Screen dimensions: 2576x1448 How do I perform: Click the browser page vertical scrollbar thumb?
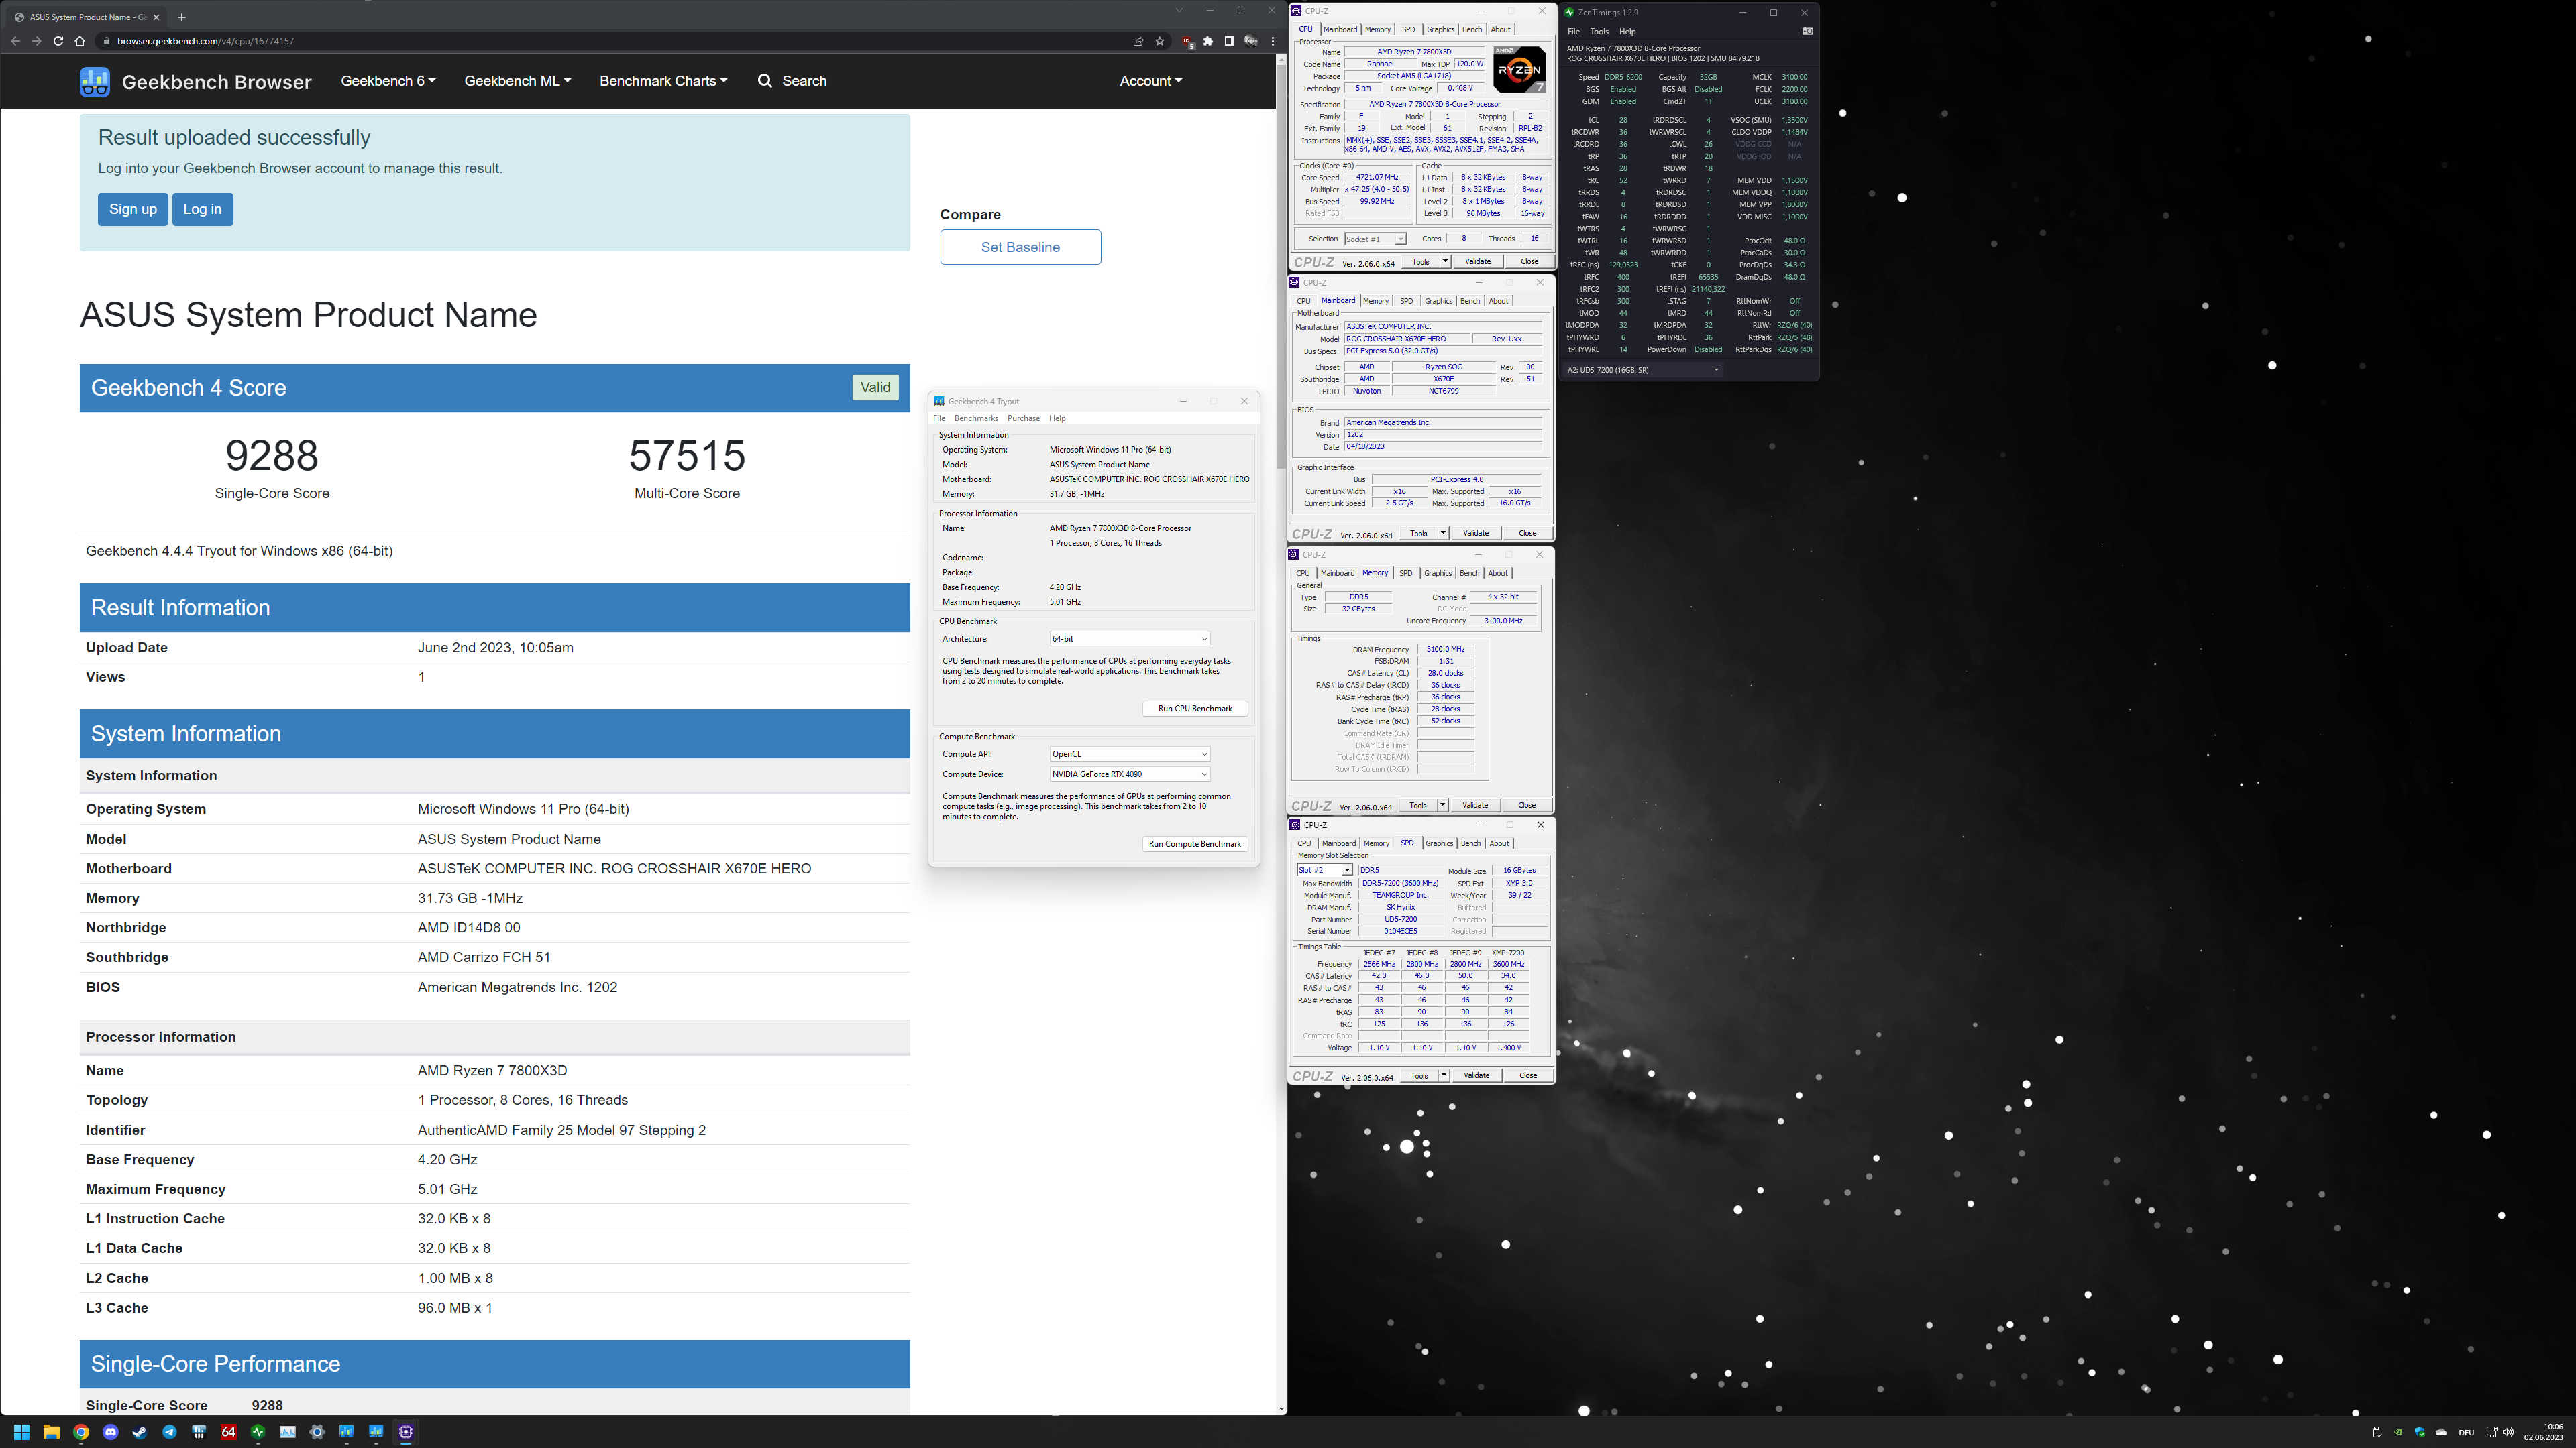[1281, 268]
